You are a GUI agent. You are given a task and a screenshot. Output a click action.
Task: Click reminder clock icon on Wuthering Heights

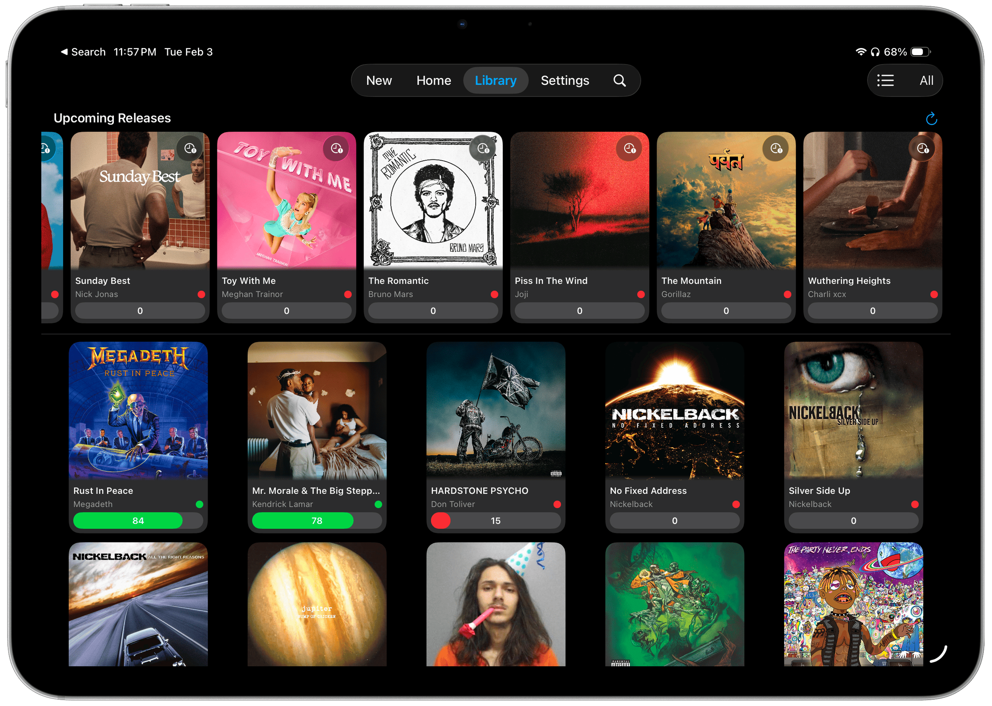tap(923, 149)
